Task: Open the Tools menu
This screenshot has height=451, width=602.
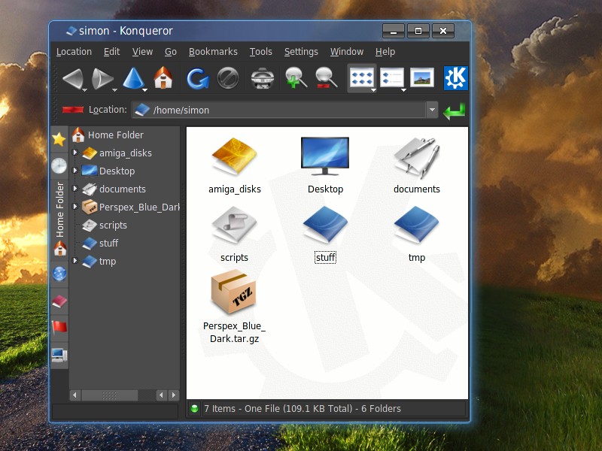Action: (260, 52)
